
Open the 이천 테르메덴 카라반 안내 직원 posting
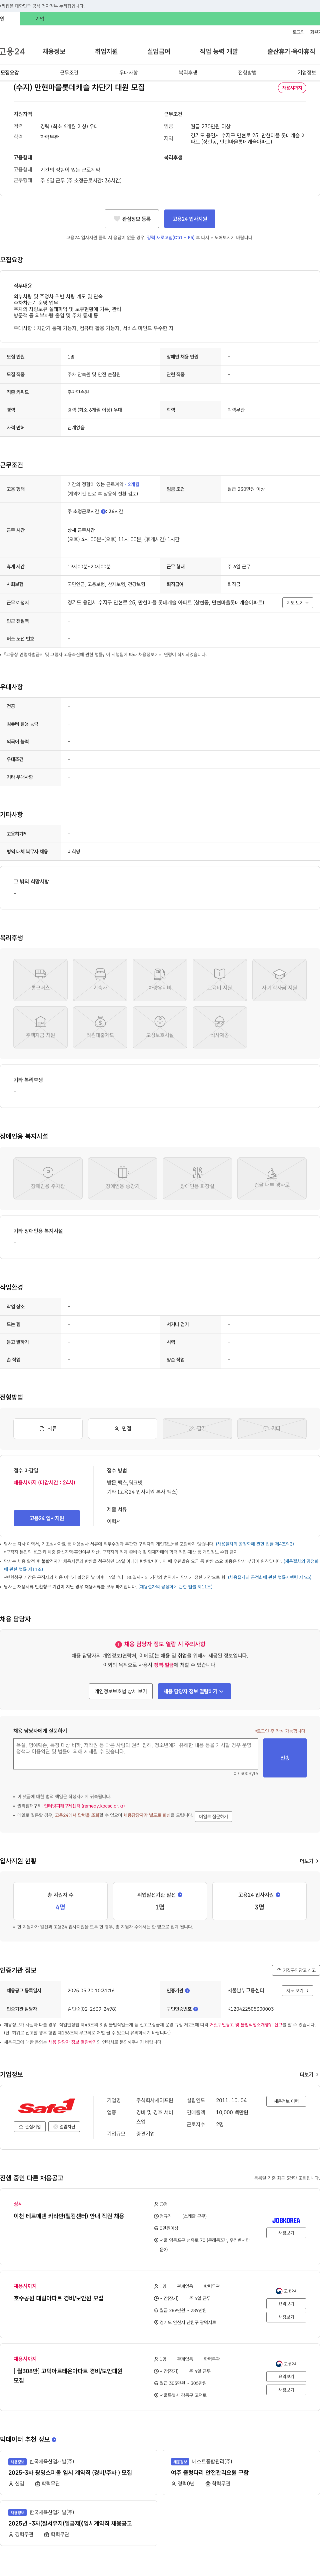pyautogui.click(x=69, y=2216)
